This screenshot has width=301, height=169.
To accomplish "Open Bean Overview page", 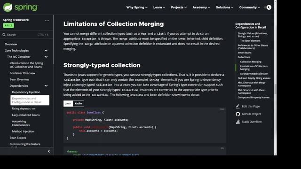I will tap(19, 79).
